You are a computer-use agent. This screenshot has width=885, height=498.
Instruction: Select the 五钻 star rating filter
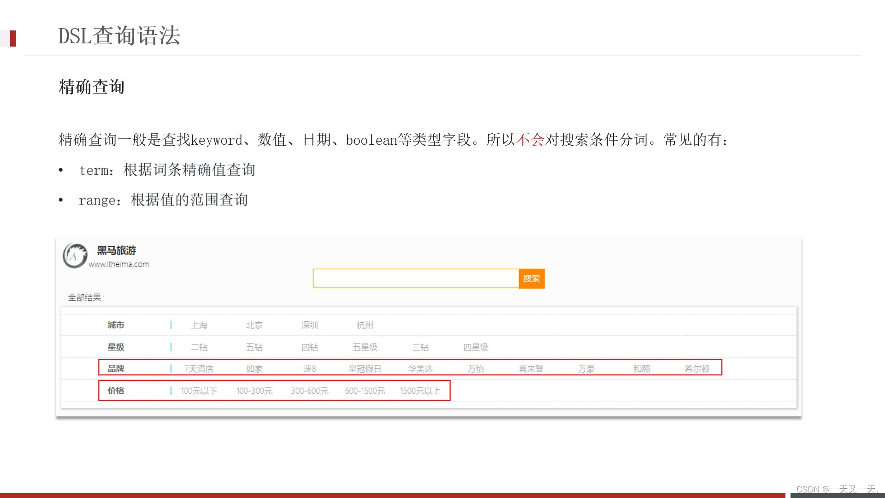coord(254,347)
